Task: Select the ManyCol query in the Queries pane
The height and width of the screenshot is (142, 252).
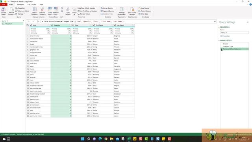Action: point(13,24)
